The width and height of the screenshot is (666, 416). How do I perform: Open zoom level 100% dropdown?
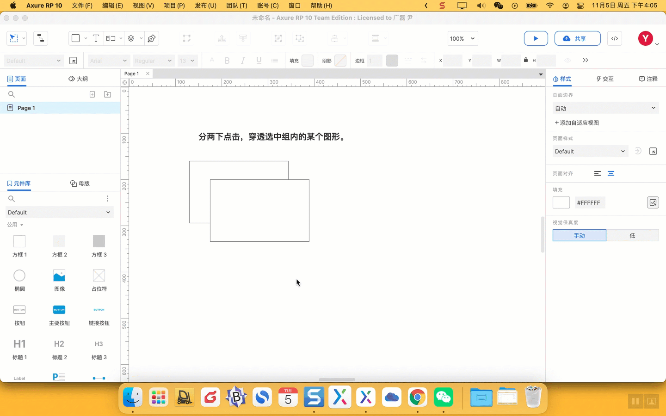[462, 38]
